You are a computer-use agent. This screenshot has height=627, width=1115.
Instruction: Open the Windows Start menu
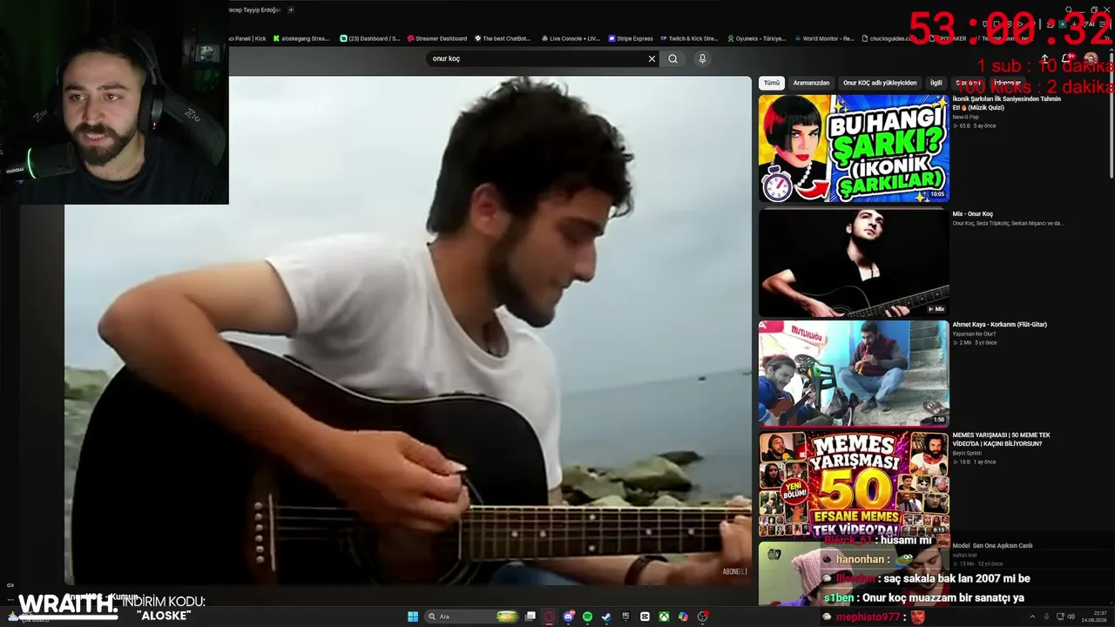pos(413,617)
